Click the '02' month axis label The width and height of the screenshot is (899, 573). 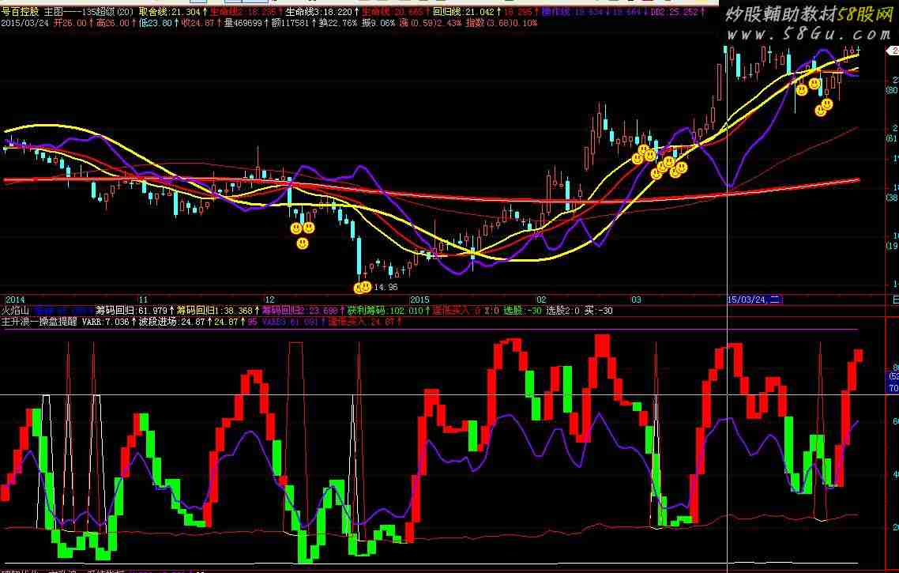(541, 300)
